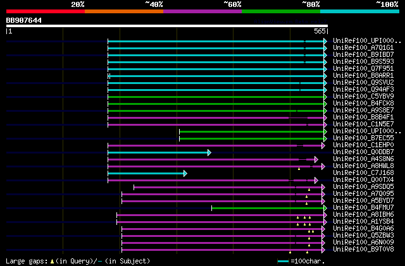Click the label UniRef100_A9SDQ5
The image size is (405, 266).
pos(363,187)
